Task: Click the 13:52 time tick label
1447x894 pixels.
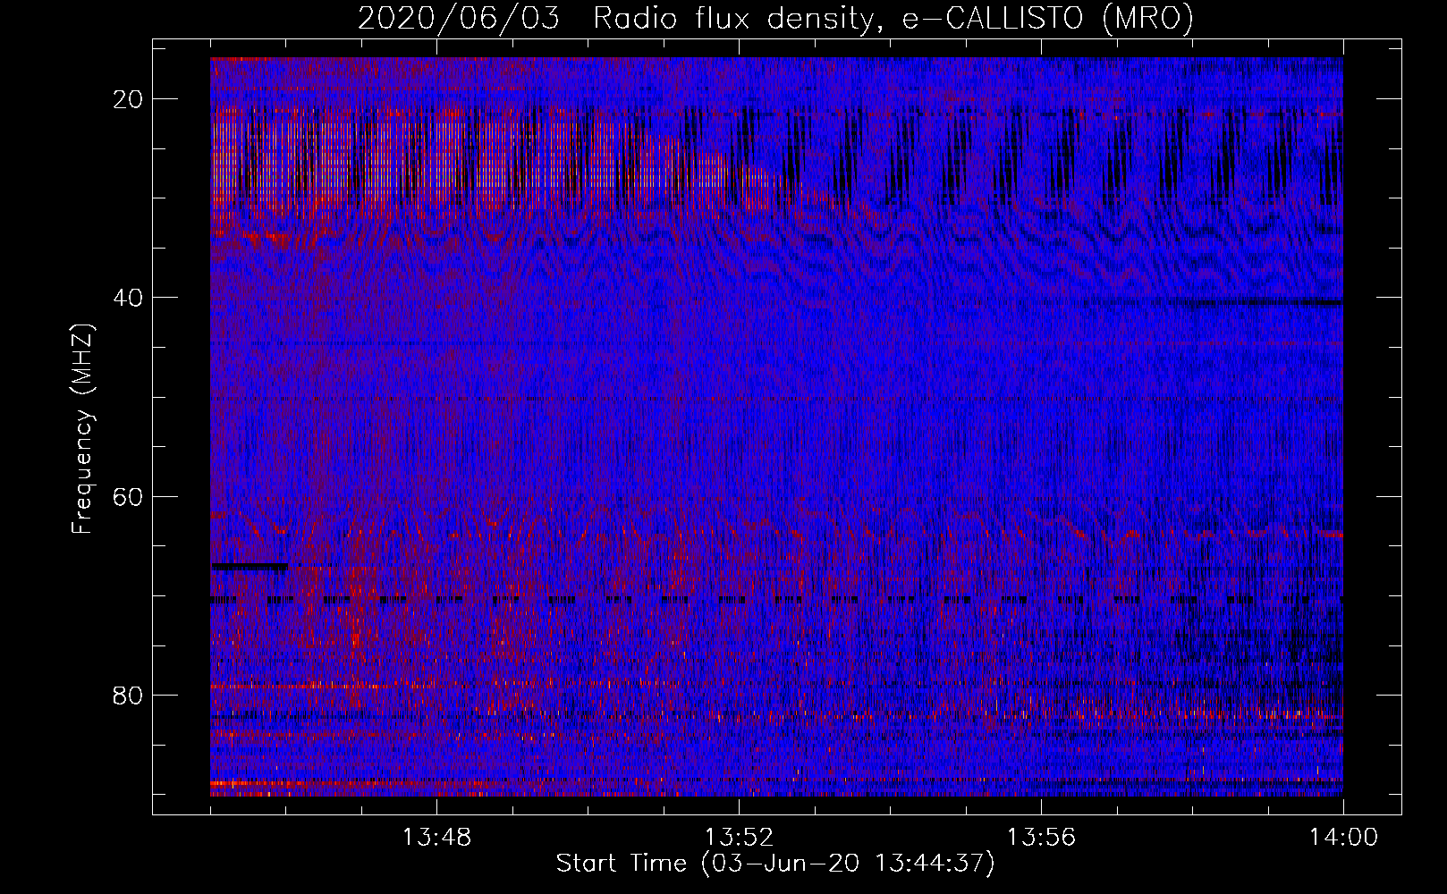Action: click(739, 838)
